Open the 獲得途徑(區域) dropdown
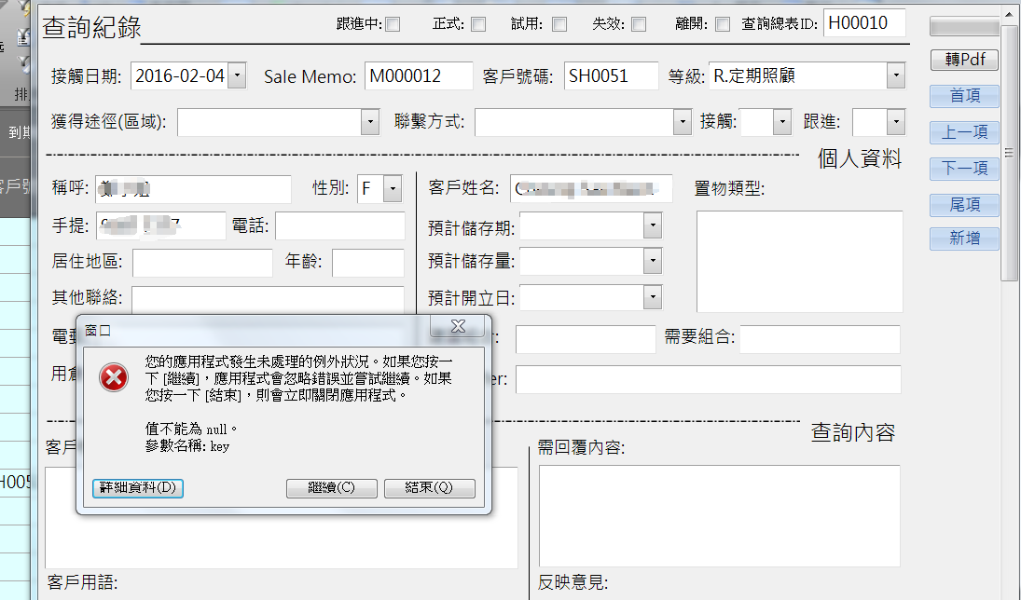This screenshot has width=1021, height=600. [370, 122]
